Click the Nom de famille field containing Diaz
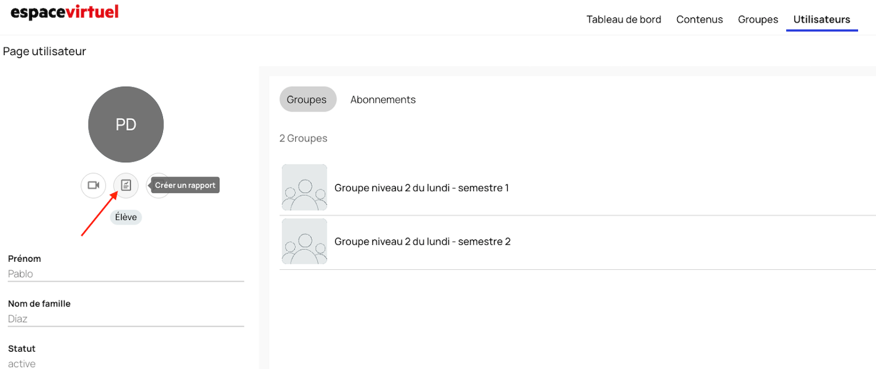876x369 pixels. (125, 319)
